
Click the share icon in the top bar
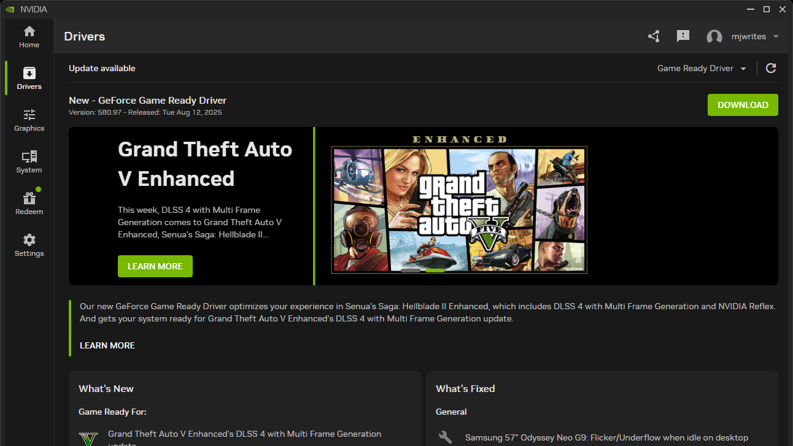click(653, 36)
